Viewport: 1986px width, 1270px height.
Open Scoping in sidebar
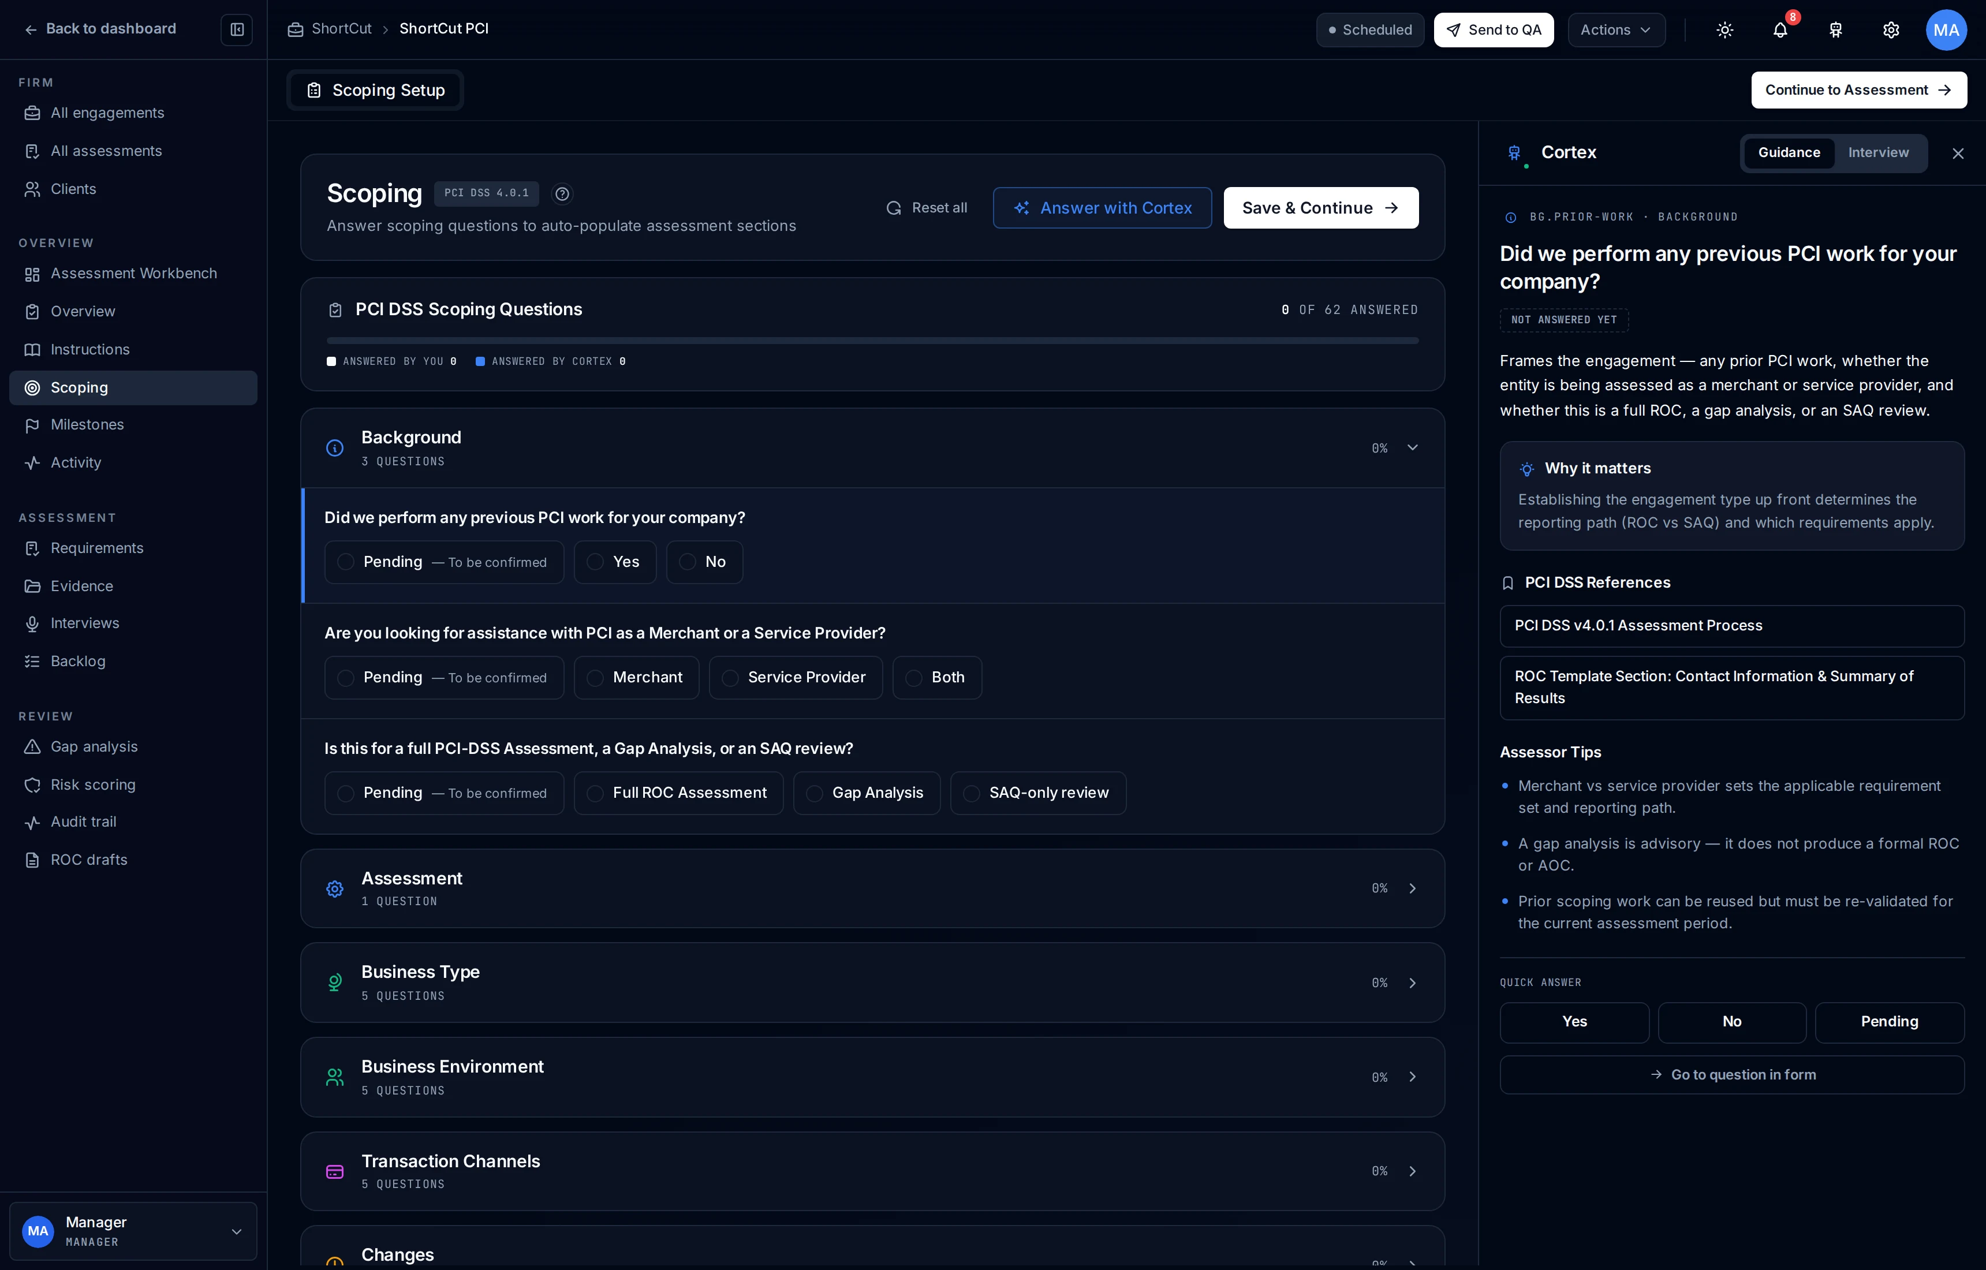tap(133, 387)
